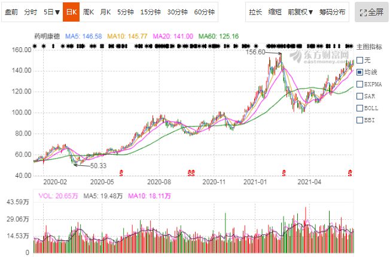Select the 月K monthly chart tab
This screenshot has height=257, width=390.
click(x=105, y=12)
